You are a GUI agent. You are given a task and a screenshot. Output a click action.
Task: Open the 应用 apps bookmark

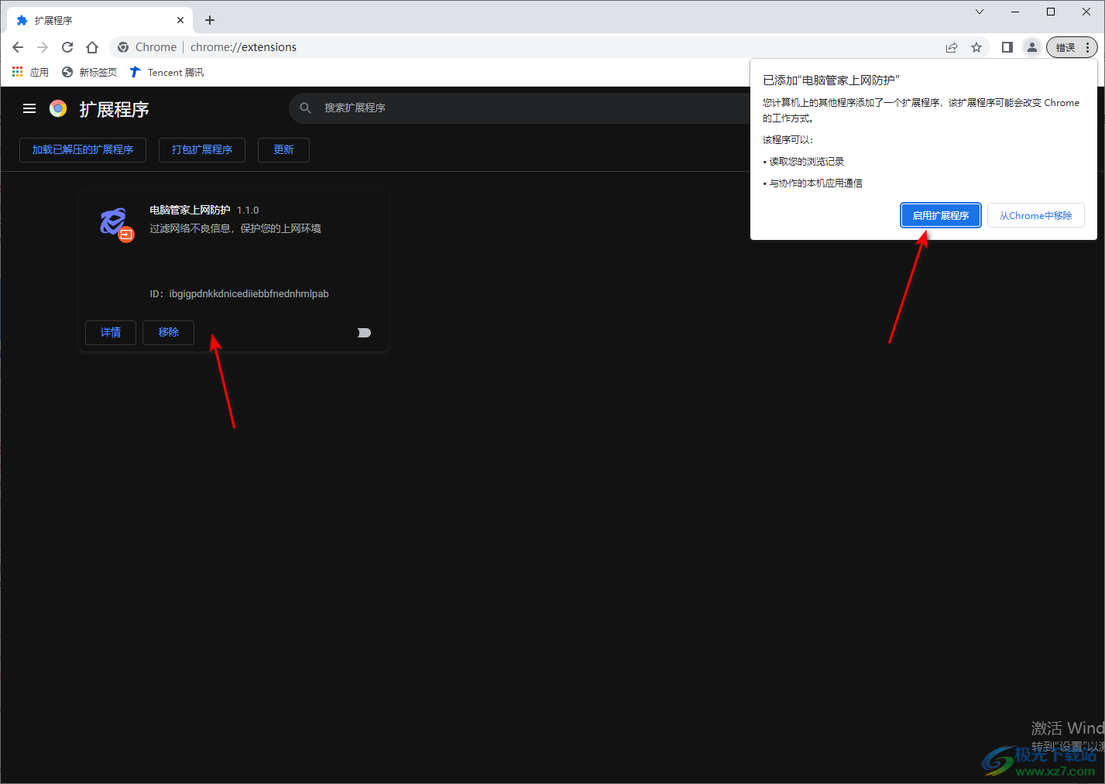pos(30,72)
